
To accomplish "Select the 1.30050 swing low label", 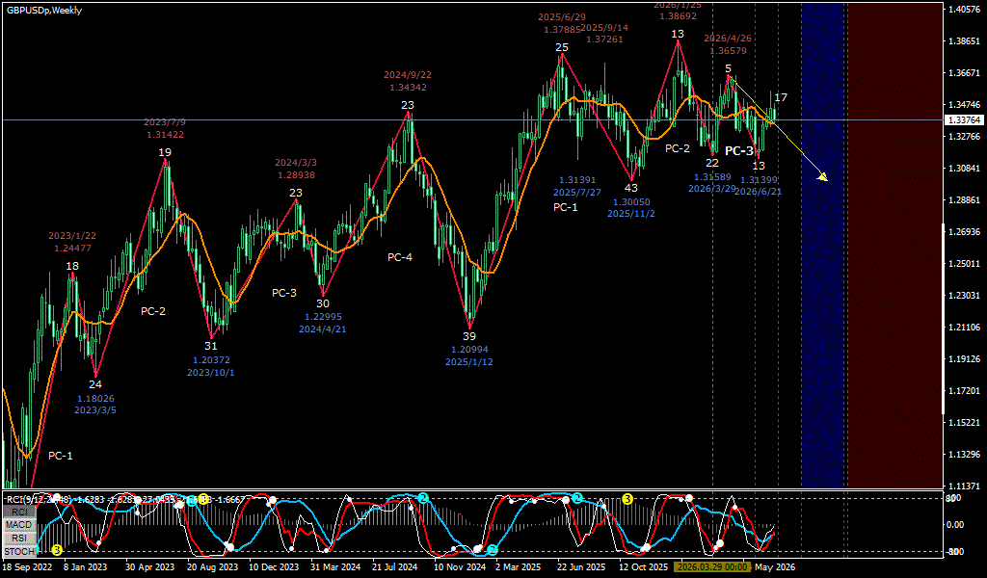I will point(631,202).
